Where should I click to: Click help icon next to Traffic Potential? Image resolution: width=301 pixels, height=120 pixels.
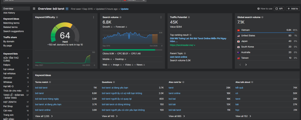[189, 17]
